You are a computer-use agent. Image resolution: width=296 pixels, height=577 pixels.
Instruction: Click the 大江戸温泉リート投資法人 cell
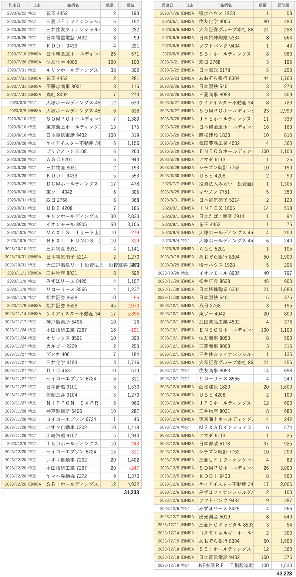pyautogui.click(x=73, y=265)
